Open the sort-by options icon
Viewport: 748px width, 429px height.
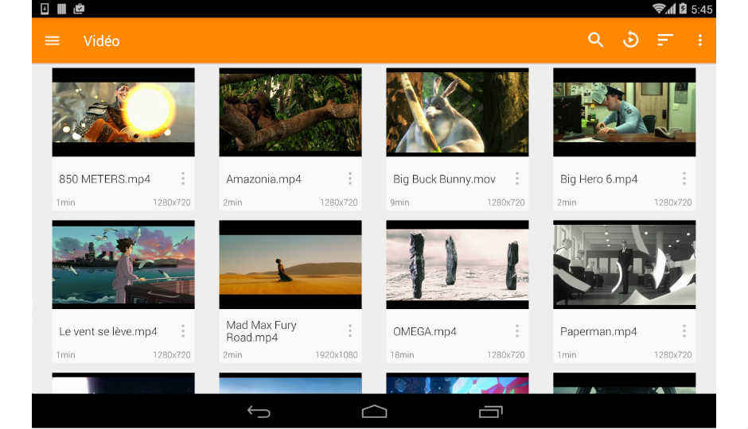tap(665, 40)
